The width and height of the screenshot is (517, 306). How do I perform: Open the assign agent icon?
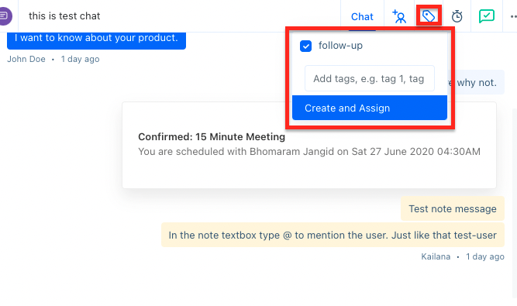point(399,16)
